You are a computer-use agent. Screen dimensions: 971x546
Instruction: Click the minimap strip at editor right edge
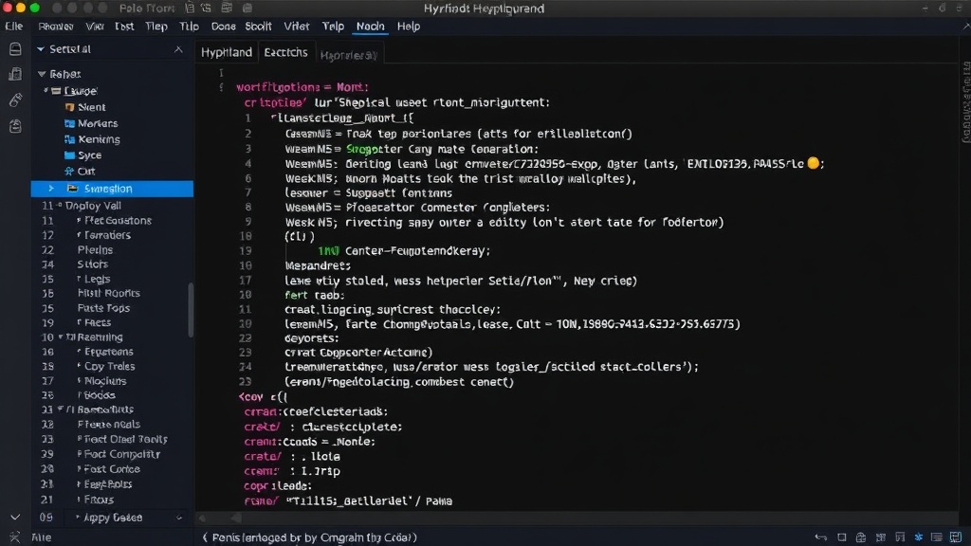(965, 102)
